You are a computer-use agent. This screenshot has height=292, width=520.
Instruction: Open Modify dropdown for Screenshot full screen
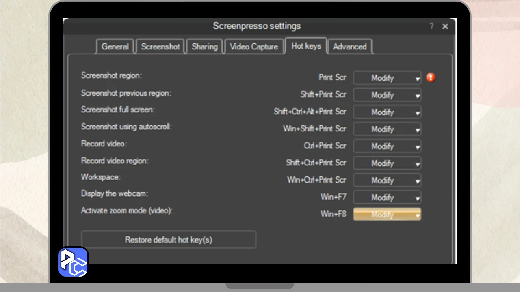click(387, 112)
